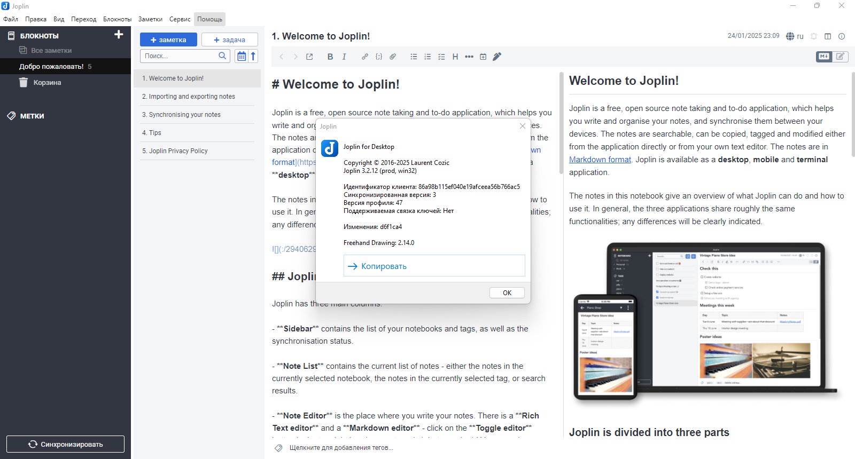Insert a checkbox list from the toolbar
The image size is (855, 459).
pyautogui.click(x=441, y=57)
